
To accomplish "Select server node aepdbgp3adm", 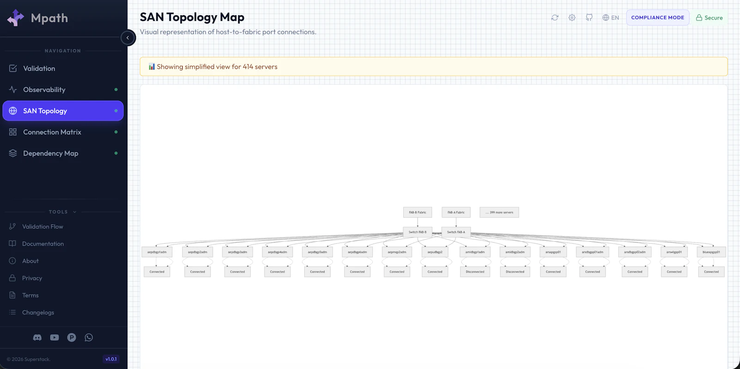I will tap(238, 252).
